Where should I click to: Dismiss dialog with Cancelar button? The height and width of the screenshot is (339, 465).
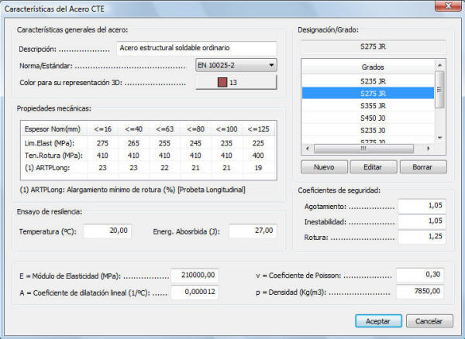429,321
